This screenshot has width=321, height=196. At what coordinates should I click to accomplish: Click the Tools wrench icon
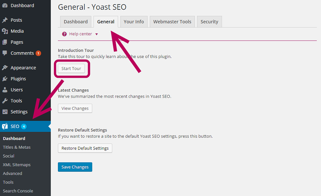tap(5, 101)
